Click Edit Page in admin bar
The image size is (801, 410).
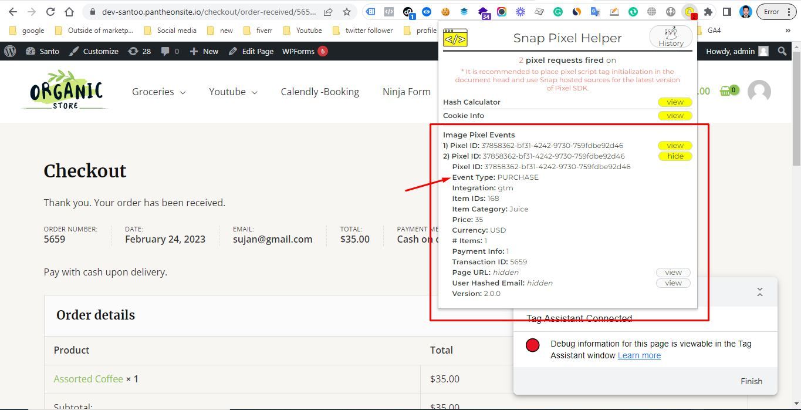[x=251, y=51]
